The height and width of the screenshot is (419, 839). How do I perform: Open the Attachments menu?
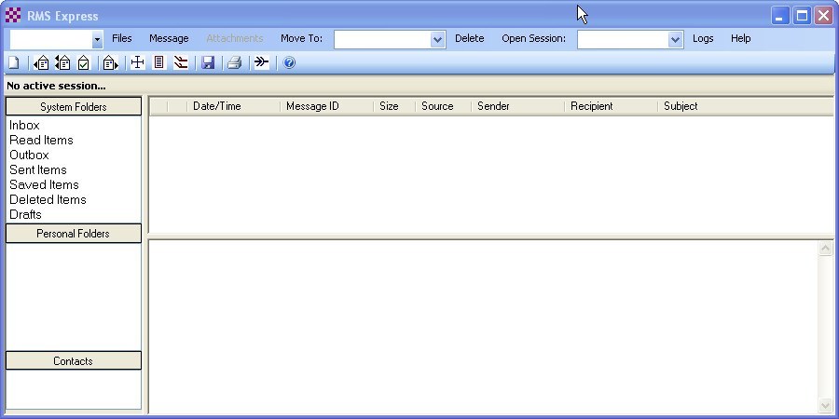pyautogui.click(x=234, y=38)
